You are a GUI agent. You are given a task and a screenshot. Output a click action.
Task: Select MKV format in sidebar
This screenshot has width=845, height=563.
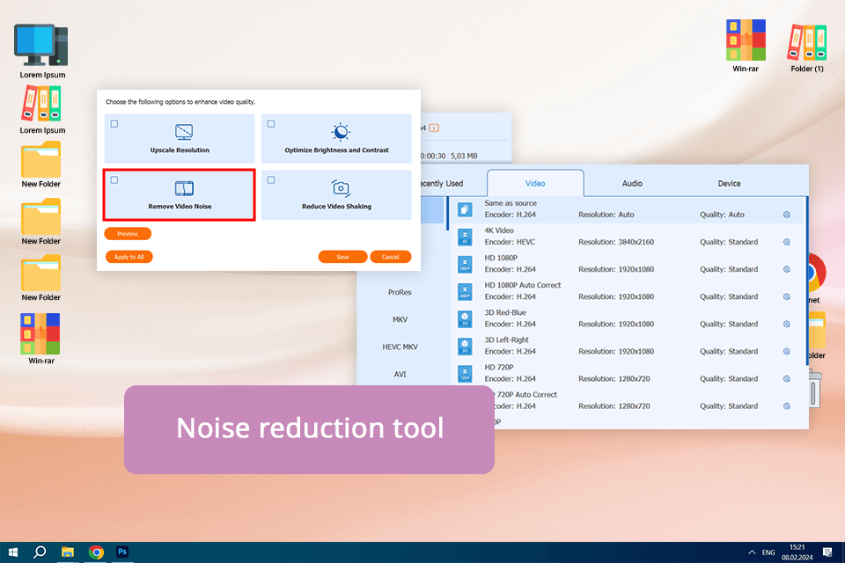400,319
